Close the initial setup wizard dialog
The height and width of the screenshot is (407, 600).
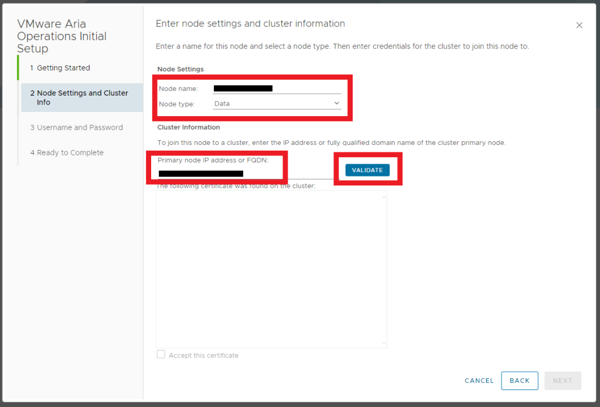tap(579, 25)
